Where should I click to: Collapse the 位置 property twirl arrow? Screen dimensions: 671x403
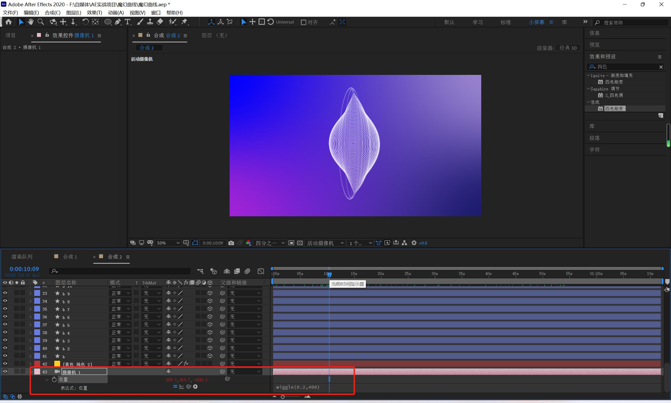(x=47, y=380)
